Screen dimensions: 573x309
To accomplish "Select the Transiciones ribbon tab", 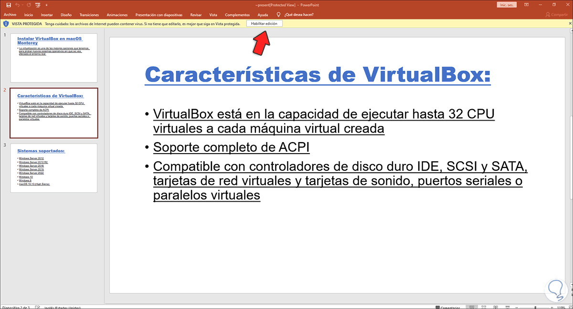I will 89,15.
